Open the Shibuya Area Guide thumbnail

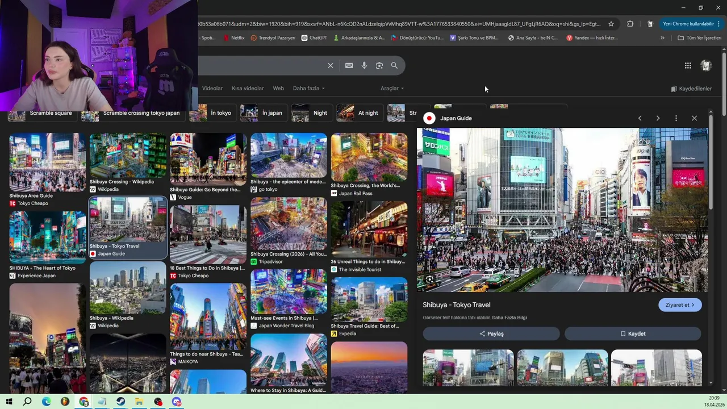48,162
